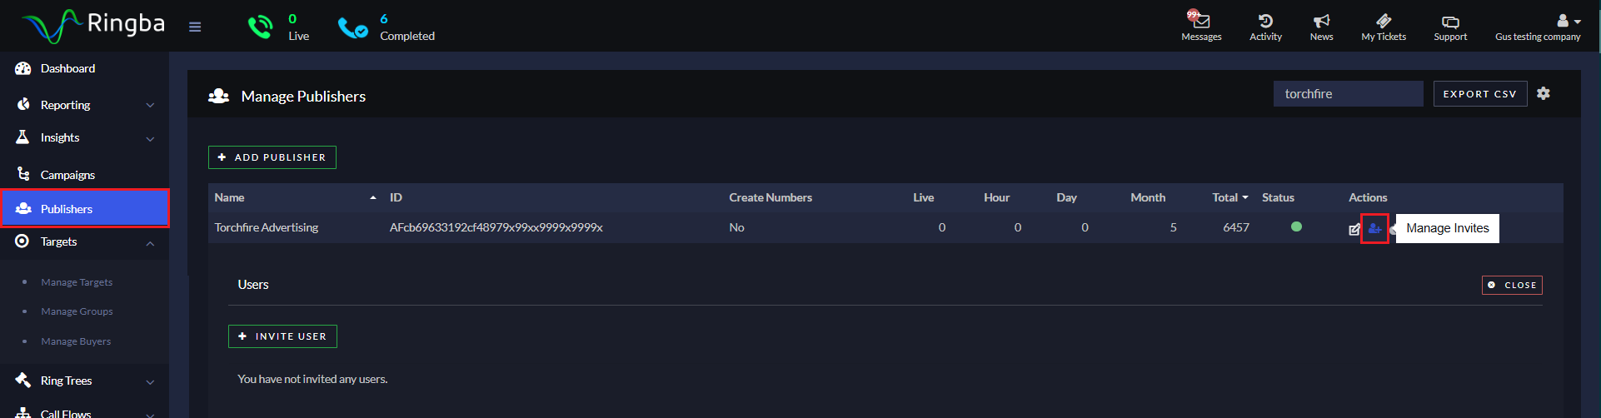Click EXPORT CSV button
This screenshot has height=418, width=1601.
(1479, 94)
